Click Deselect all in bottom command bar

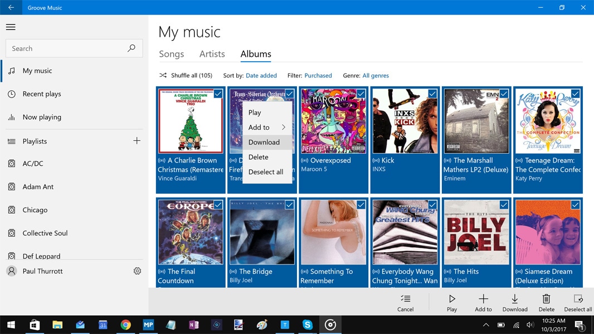(578, 303)
